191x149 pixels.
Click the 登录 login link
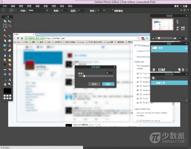coord(176,6)
